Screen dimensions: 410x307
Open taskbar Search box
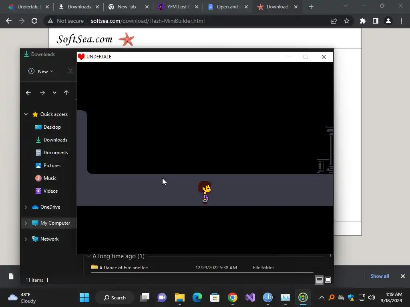[115, 297]
